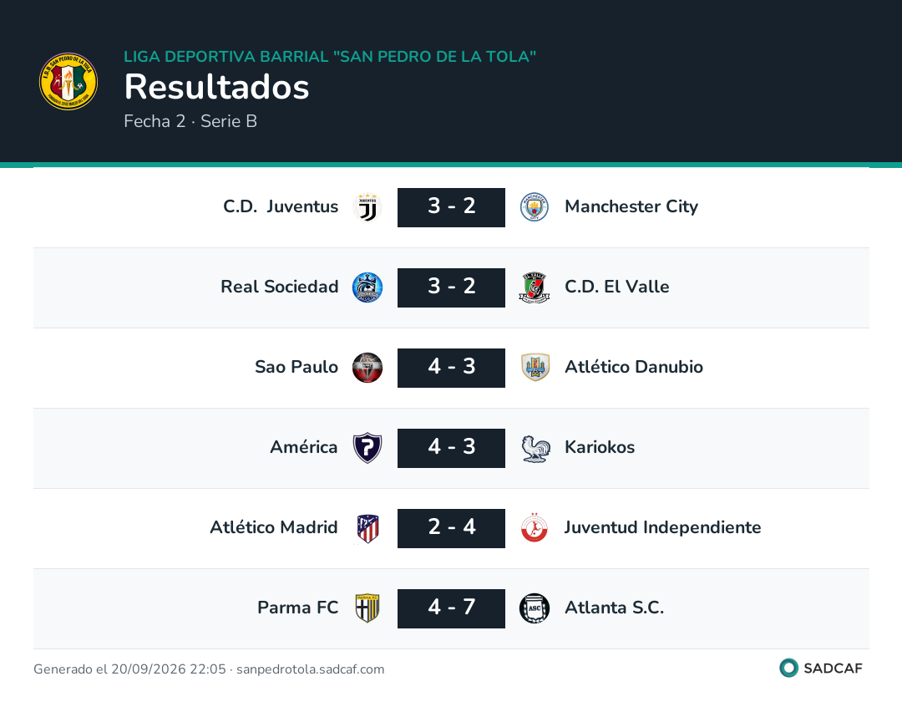Click the Atlético Madrid team name
Screen dimensions: 902x712
[274, 528]
